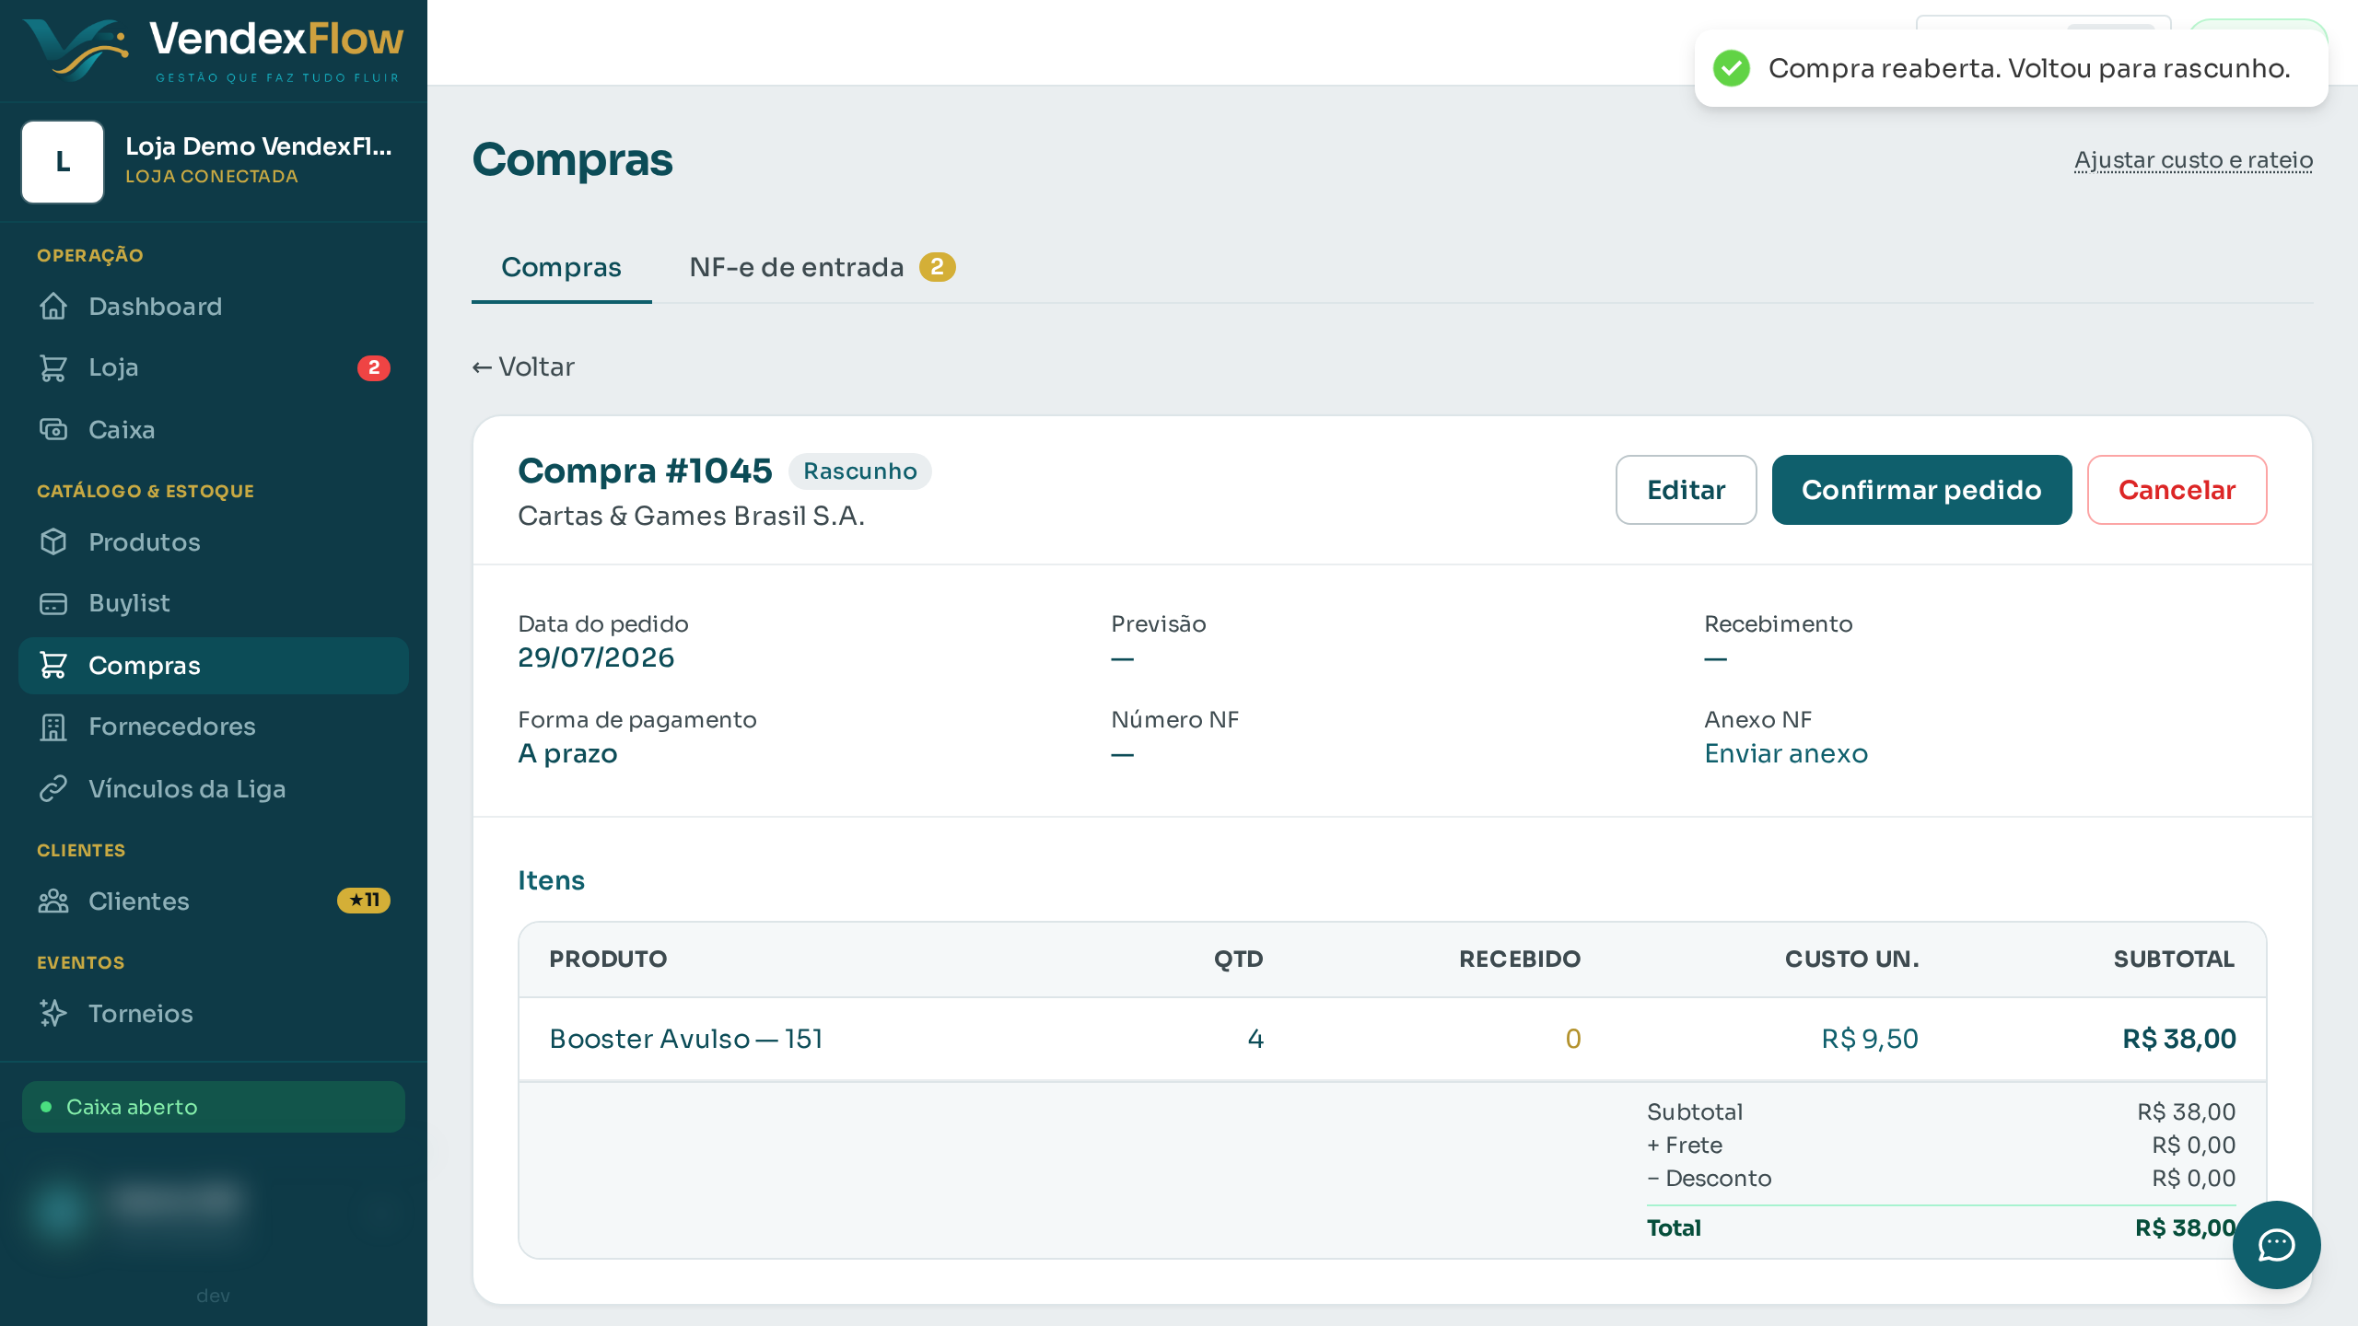Viewport: 2358px width, 1326px height.
Task: Click Confirmar pedido button
Action: [x=1921, y=490]
